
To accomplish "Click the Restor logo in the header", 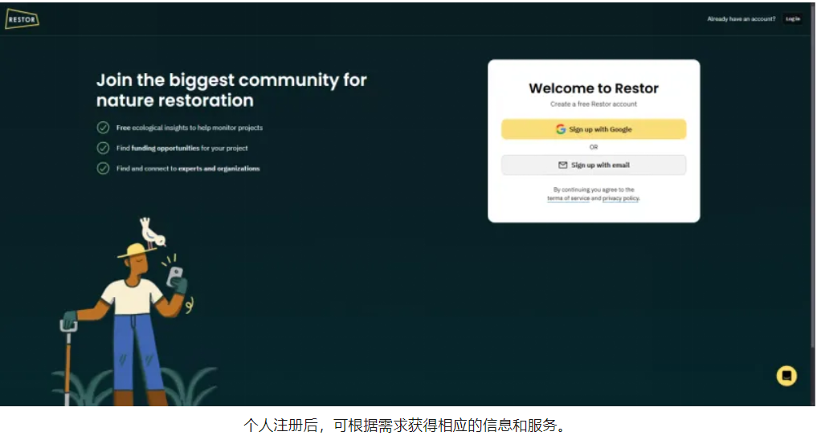I will click(x=22, y=19).
